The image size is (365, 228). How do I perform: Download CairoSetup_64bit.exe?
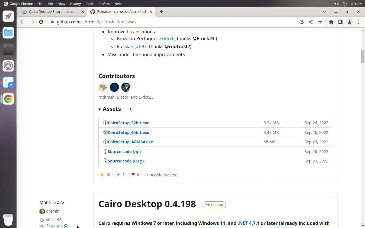click(129, 133)
